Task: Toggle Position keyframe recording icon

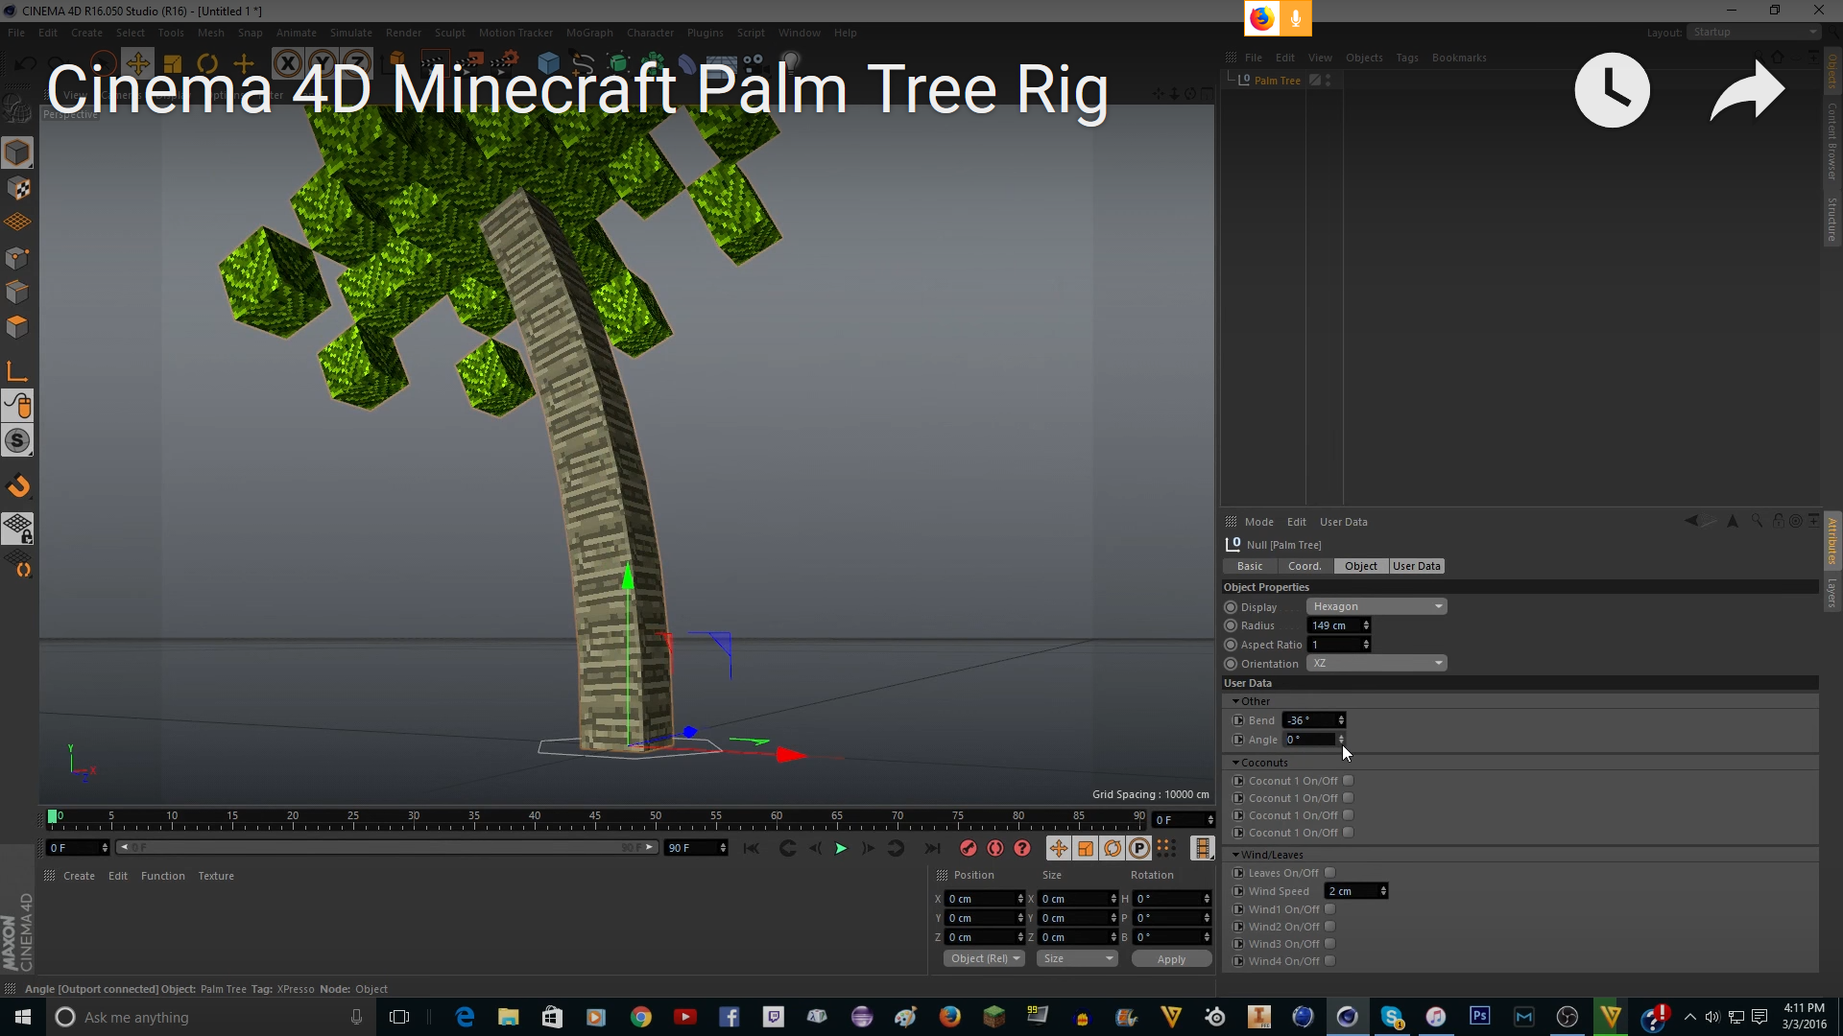Action: coord(1059,848)
